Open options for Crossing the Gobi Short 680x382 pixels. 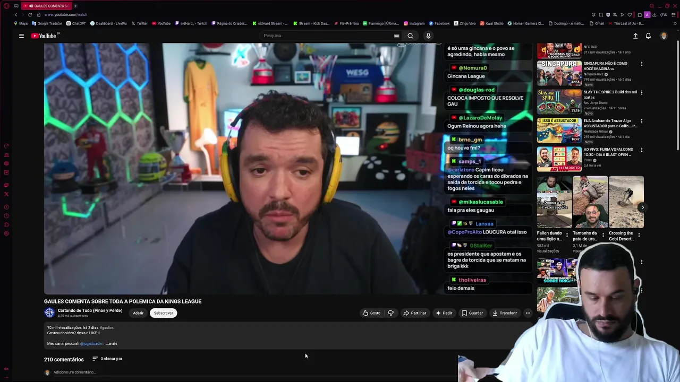639,235
